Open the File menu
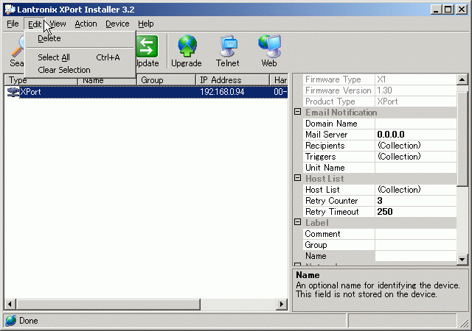 13,24
